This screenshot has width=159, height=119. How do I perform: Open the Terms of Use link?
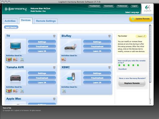[x=7, y=108]
